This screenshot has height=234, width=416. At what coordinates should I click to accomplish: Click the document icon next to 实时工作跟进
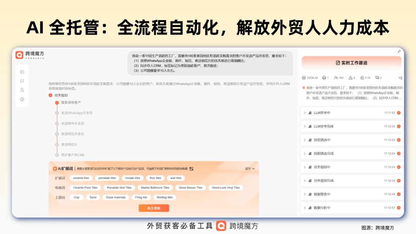(x=338, y=63)
